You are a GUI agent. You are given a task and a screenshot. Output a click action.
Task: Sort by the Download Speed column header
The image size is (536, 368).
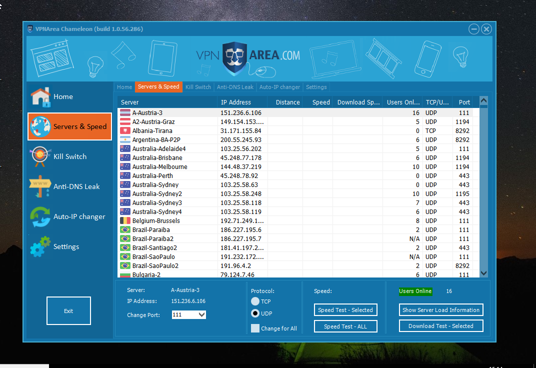coord(357,102)
